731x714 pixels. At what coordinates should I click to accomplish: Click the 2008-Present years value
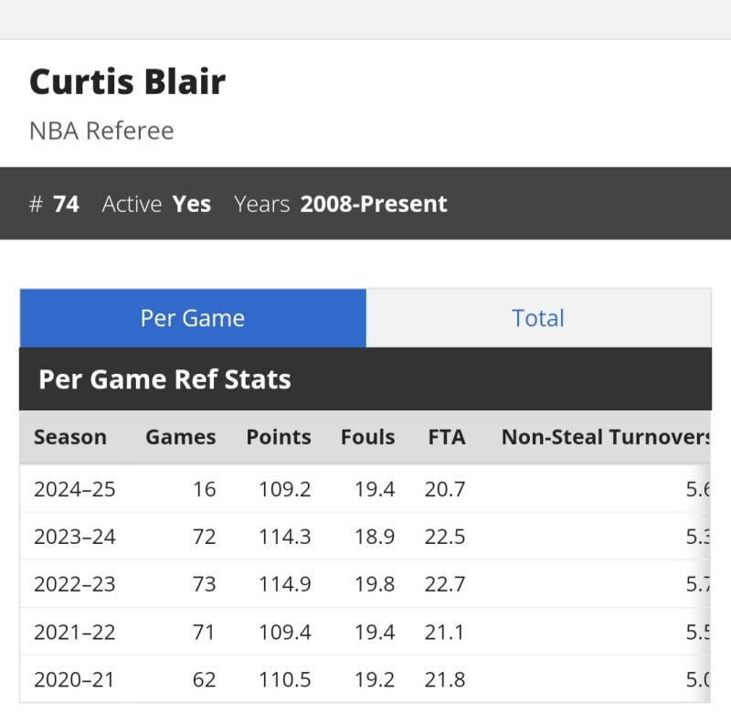click(x=374, y=204)
